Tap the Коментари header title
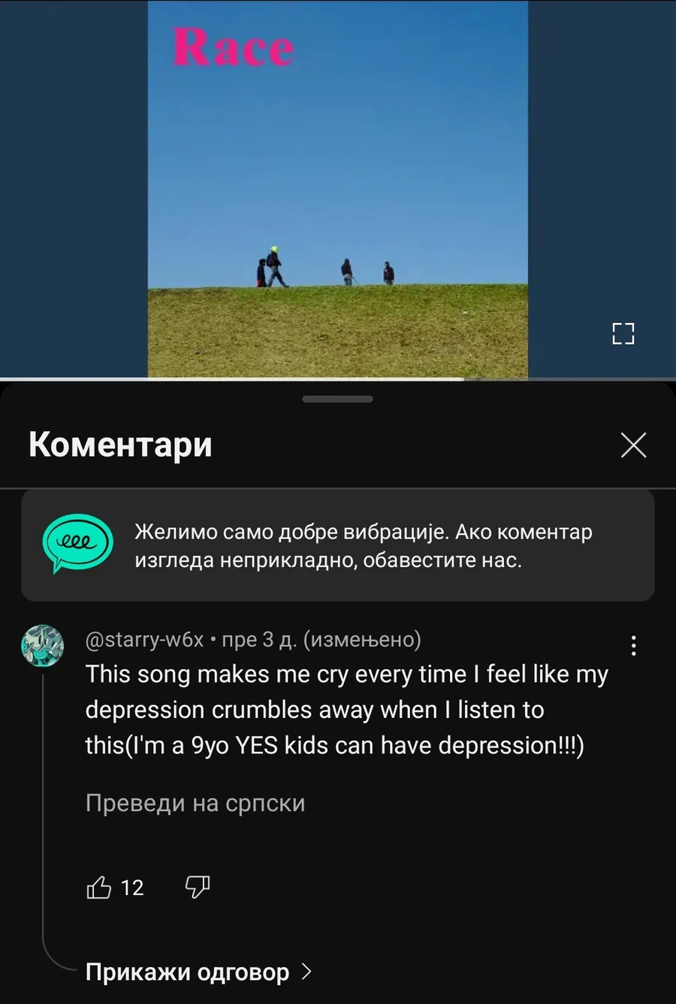The image size is (676, 1004). [120, 445]
